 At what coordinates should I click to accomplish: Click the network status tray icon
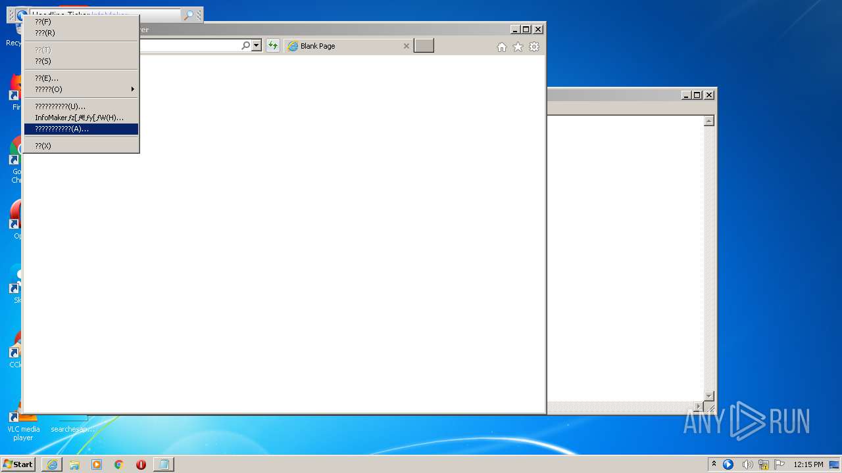[x=764, y=464]
